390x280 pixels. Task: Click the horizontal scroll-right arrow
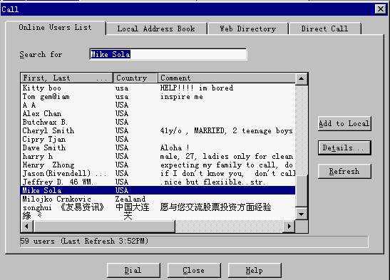[289, 227]
